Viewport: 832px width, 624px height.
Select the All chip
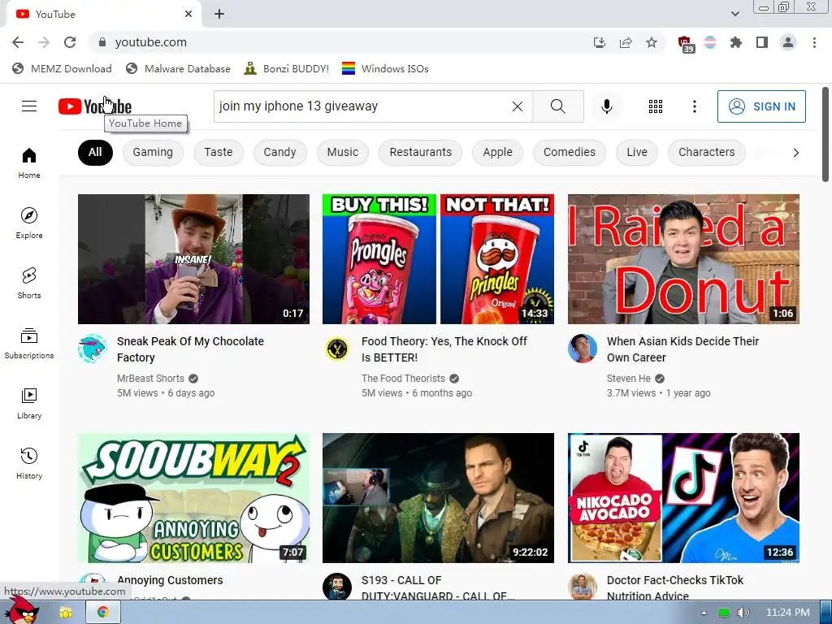coord(95,153)
